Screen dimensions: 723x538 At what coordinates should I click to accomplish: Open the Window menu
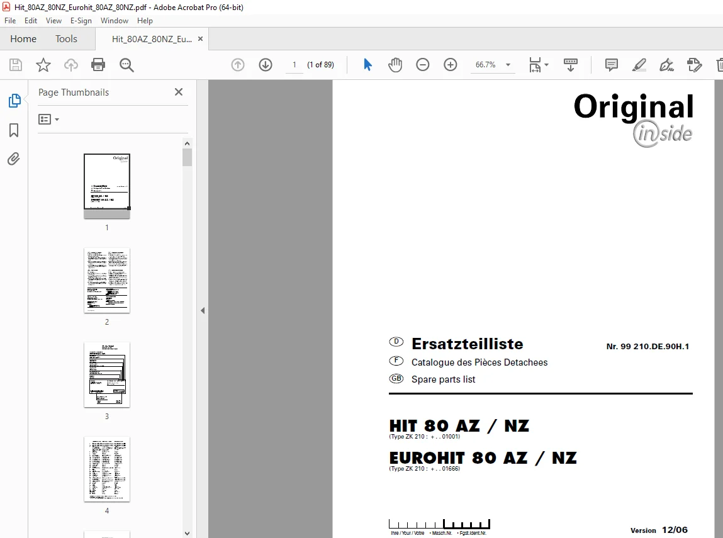pyautogui.click(x=115, y=21)
